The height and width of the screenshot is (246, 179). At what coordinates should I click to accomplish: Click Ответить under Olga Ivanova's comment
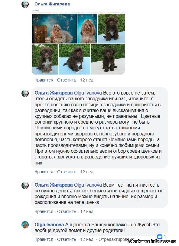click(67, 239)
